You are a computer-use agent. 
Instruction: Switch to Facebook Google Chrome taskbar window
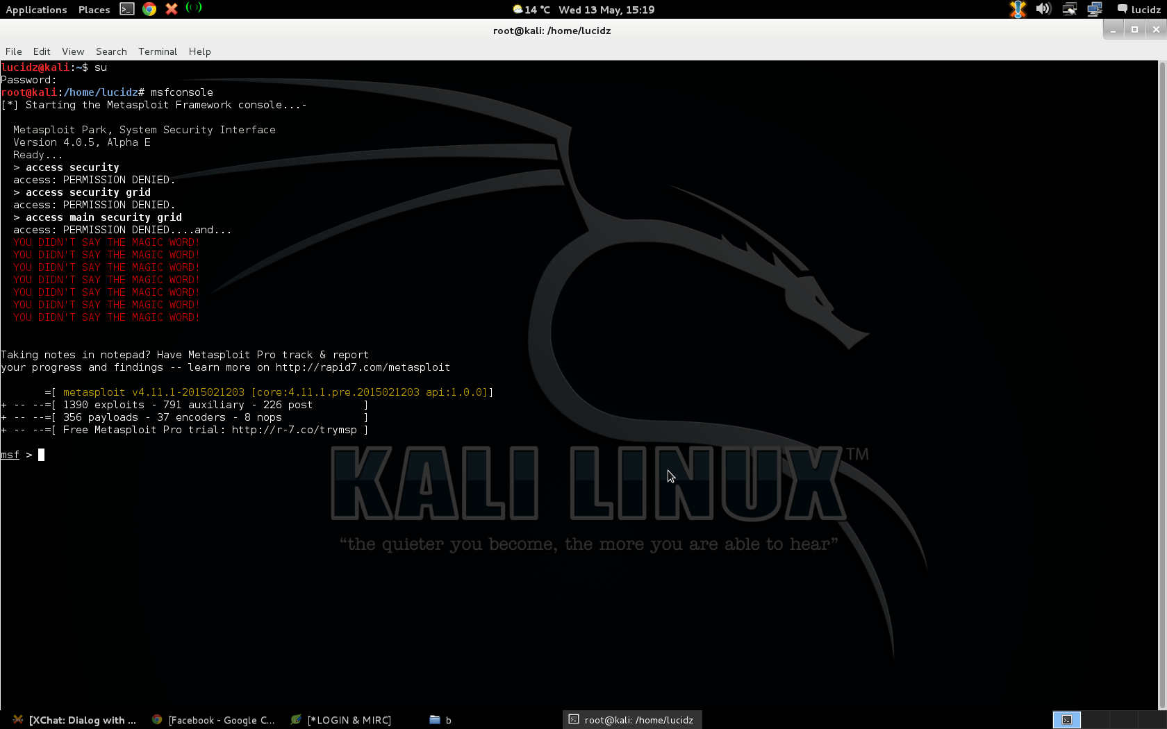[213, 720]
